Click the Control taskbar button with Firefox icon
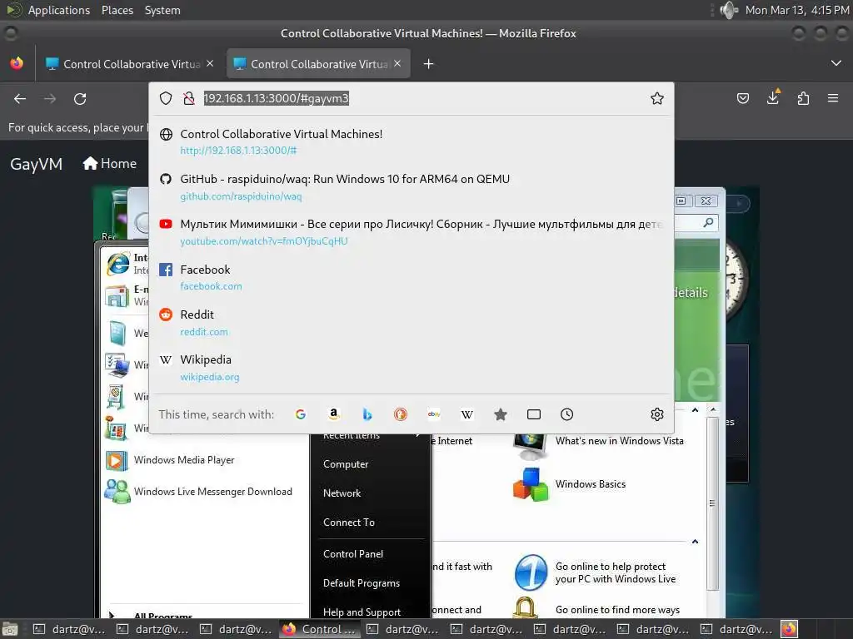Screen dimensions: 853x639 [319, 630]
